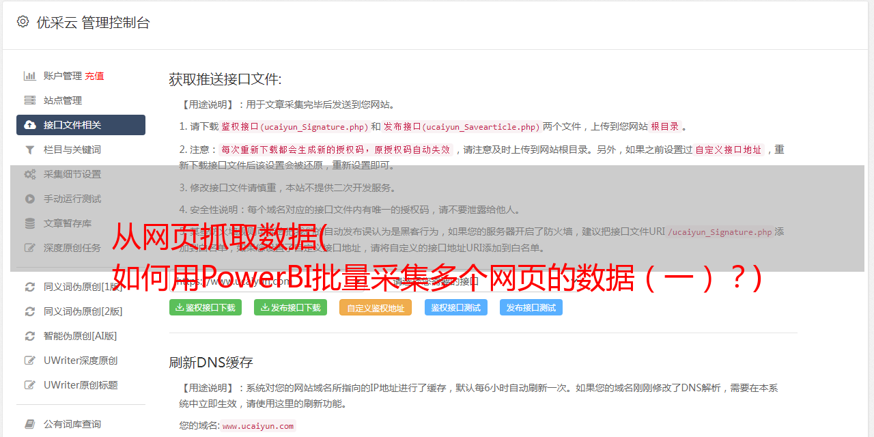Click the orange 自定义鉴权地址 button

376,307
